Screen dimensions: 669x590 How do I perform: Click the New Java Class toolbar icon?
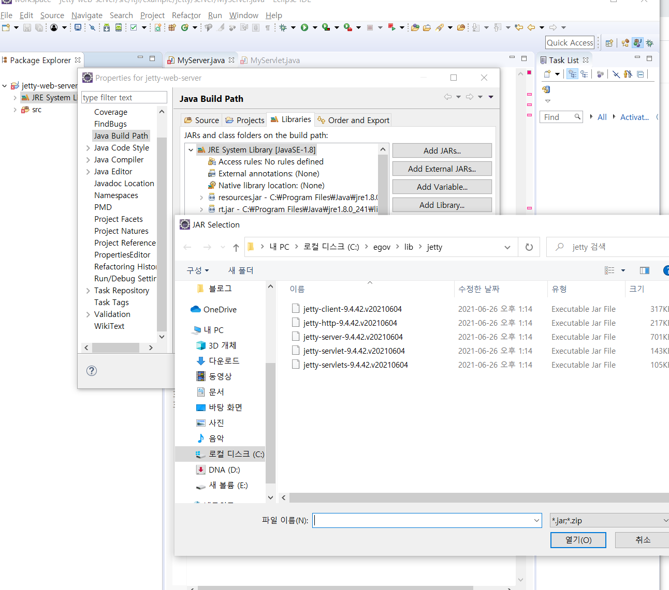coord(185,27)
